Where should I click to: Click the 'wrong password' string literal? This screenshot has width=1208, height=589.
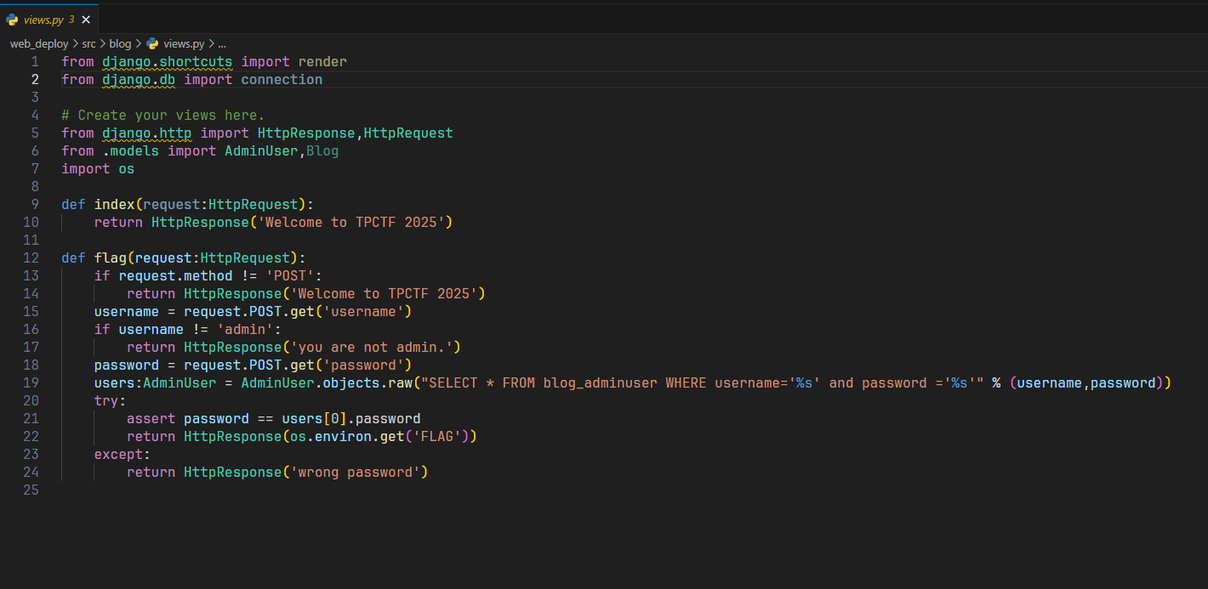(356, 472)
